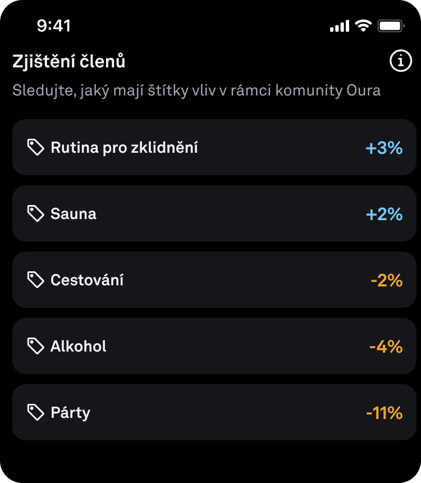Viewport: 421px width, 483px height.
Task: Tap the tag icon next to Párty
Action: pyautogui.click(x=36, y=412)
